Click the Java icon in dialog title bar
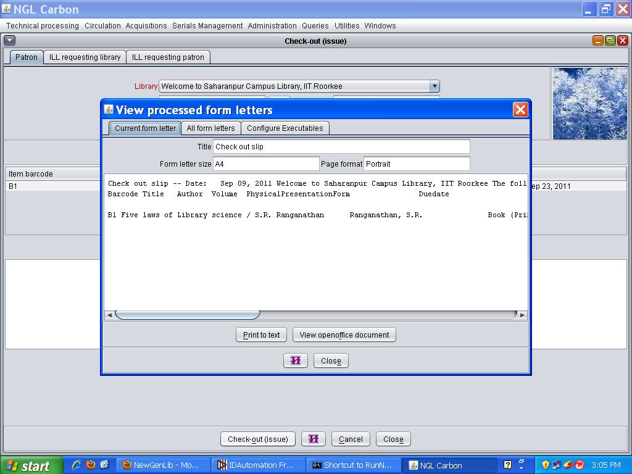This screenshot has height=474, width=632. click(109, 110)
